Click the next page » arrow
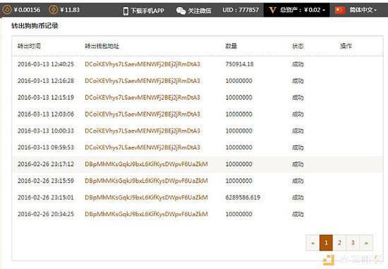The width and height of the screenshot is (388, 269). pos(366,243)
